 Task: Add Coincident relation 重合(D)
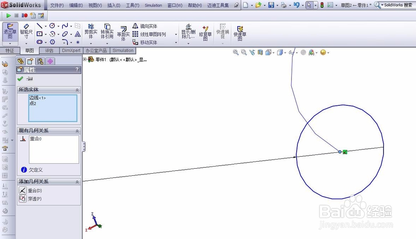point(30,190)
